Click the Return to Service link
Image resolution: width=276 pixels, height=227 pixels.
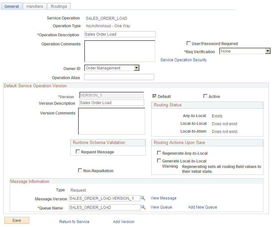pos(74,221)
